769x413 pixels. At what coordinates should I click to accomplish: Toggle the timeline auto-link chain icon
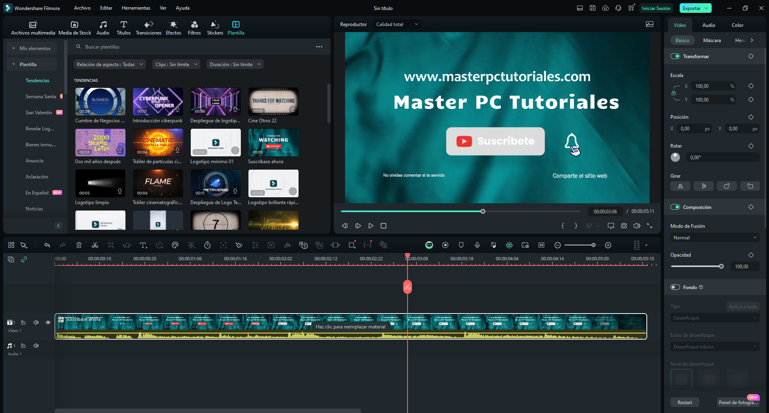click(24, 259)
